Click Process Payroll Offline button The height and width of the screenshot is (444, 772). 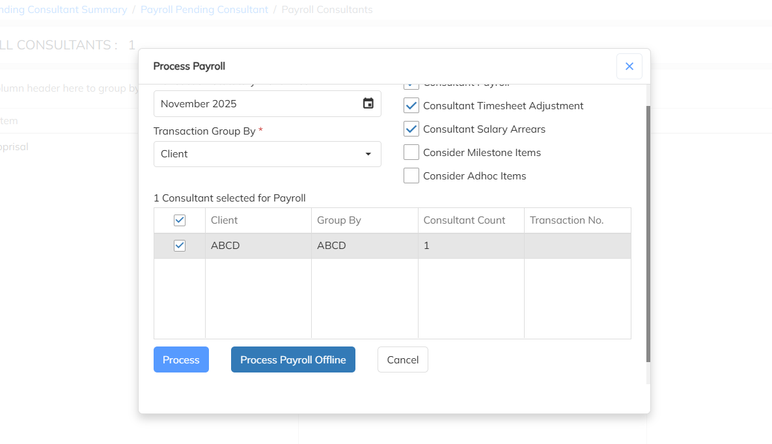(x=293, y=359)
